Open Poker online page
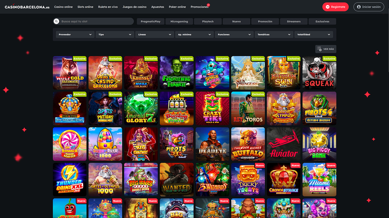Screen dimensions: 389x218 coord(177,7)
